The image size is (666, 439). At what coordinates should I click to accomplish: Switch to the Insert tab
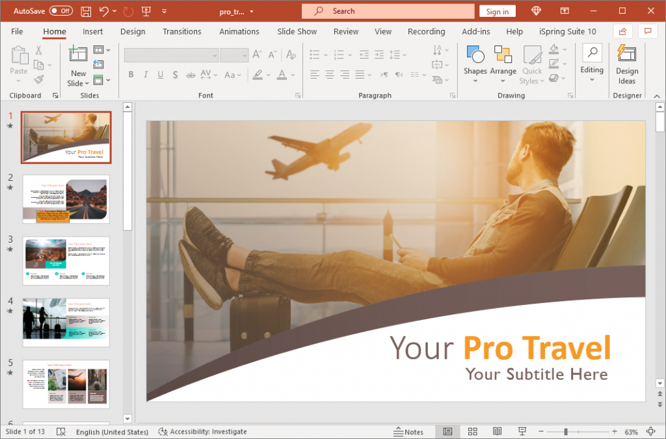click(92, 31)
